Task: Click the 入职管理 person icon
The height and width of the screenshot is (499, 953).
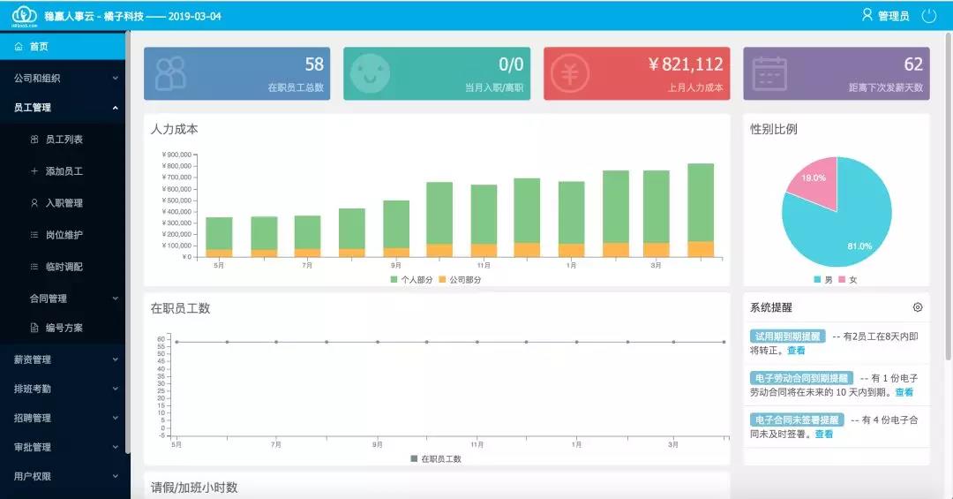Action: 34,203
